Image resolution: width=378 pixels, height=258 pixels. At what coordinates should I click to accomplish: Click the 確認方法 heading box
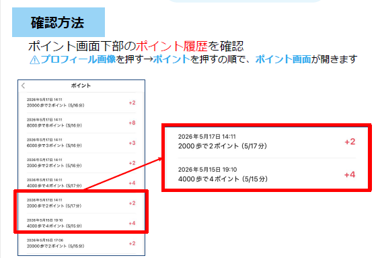(x=59, y=22)
